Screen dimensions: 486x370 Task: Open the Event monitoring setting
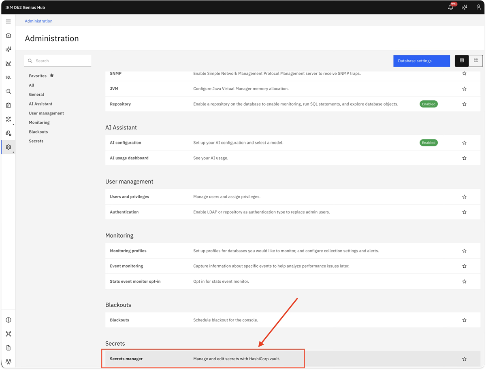(293, 266)
